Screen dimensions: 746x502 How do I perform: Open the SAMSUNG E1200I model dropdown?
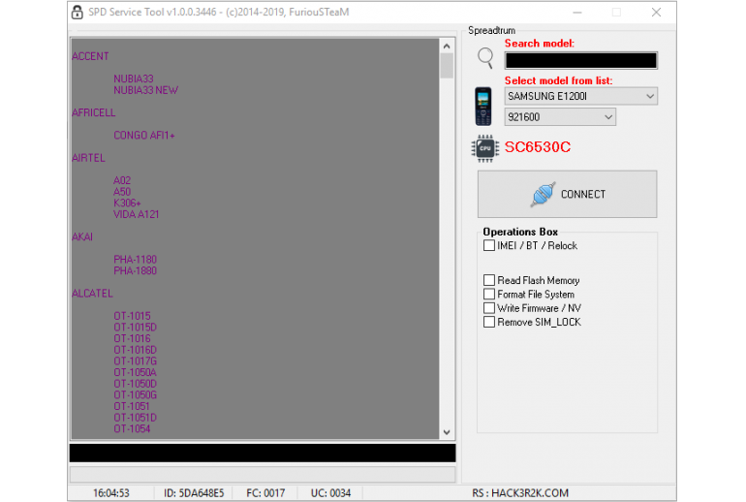(581, 96)
